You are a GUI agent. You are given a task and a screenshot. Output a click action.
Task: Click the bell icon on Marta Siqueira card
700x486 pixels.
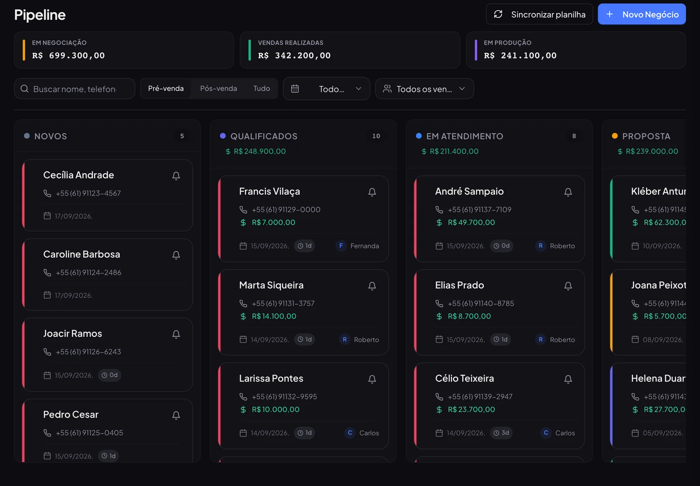372,286
